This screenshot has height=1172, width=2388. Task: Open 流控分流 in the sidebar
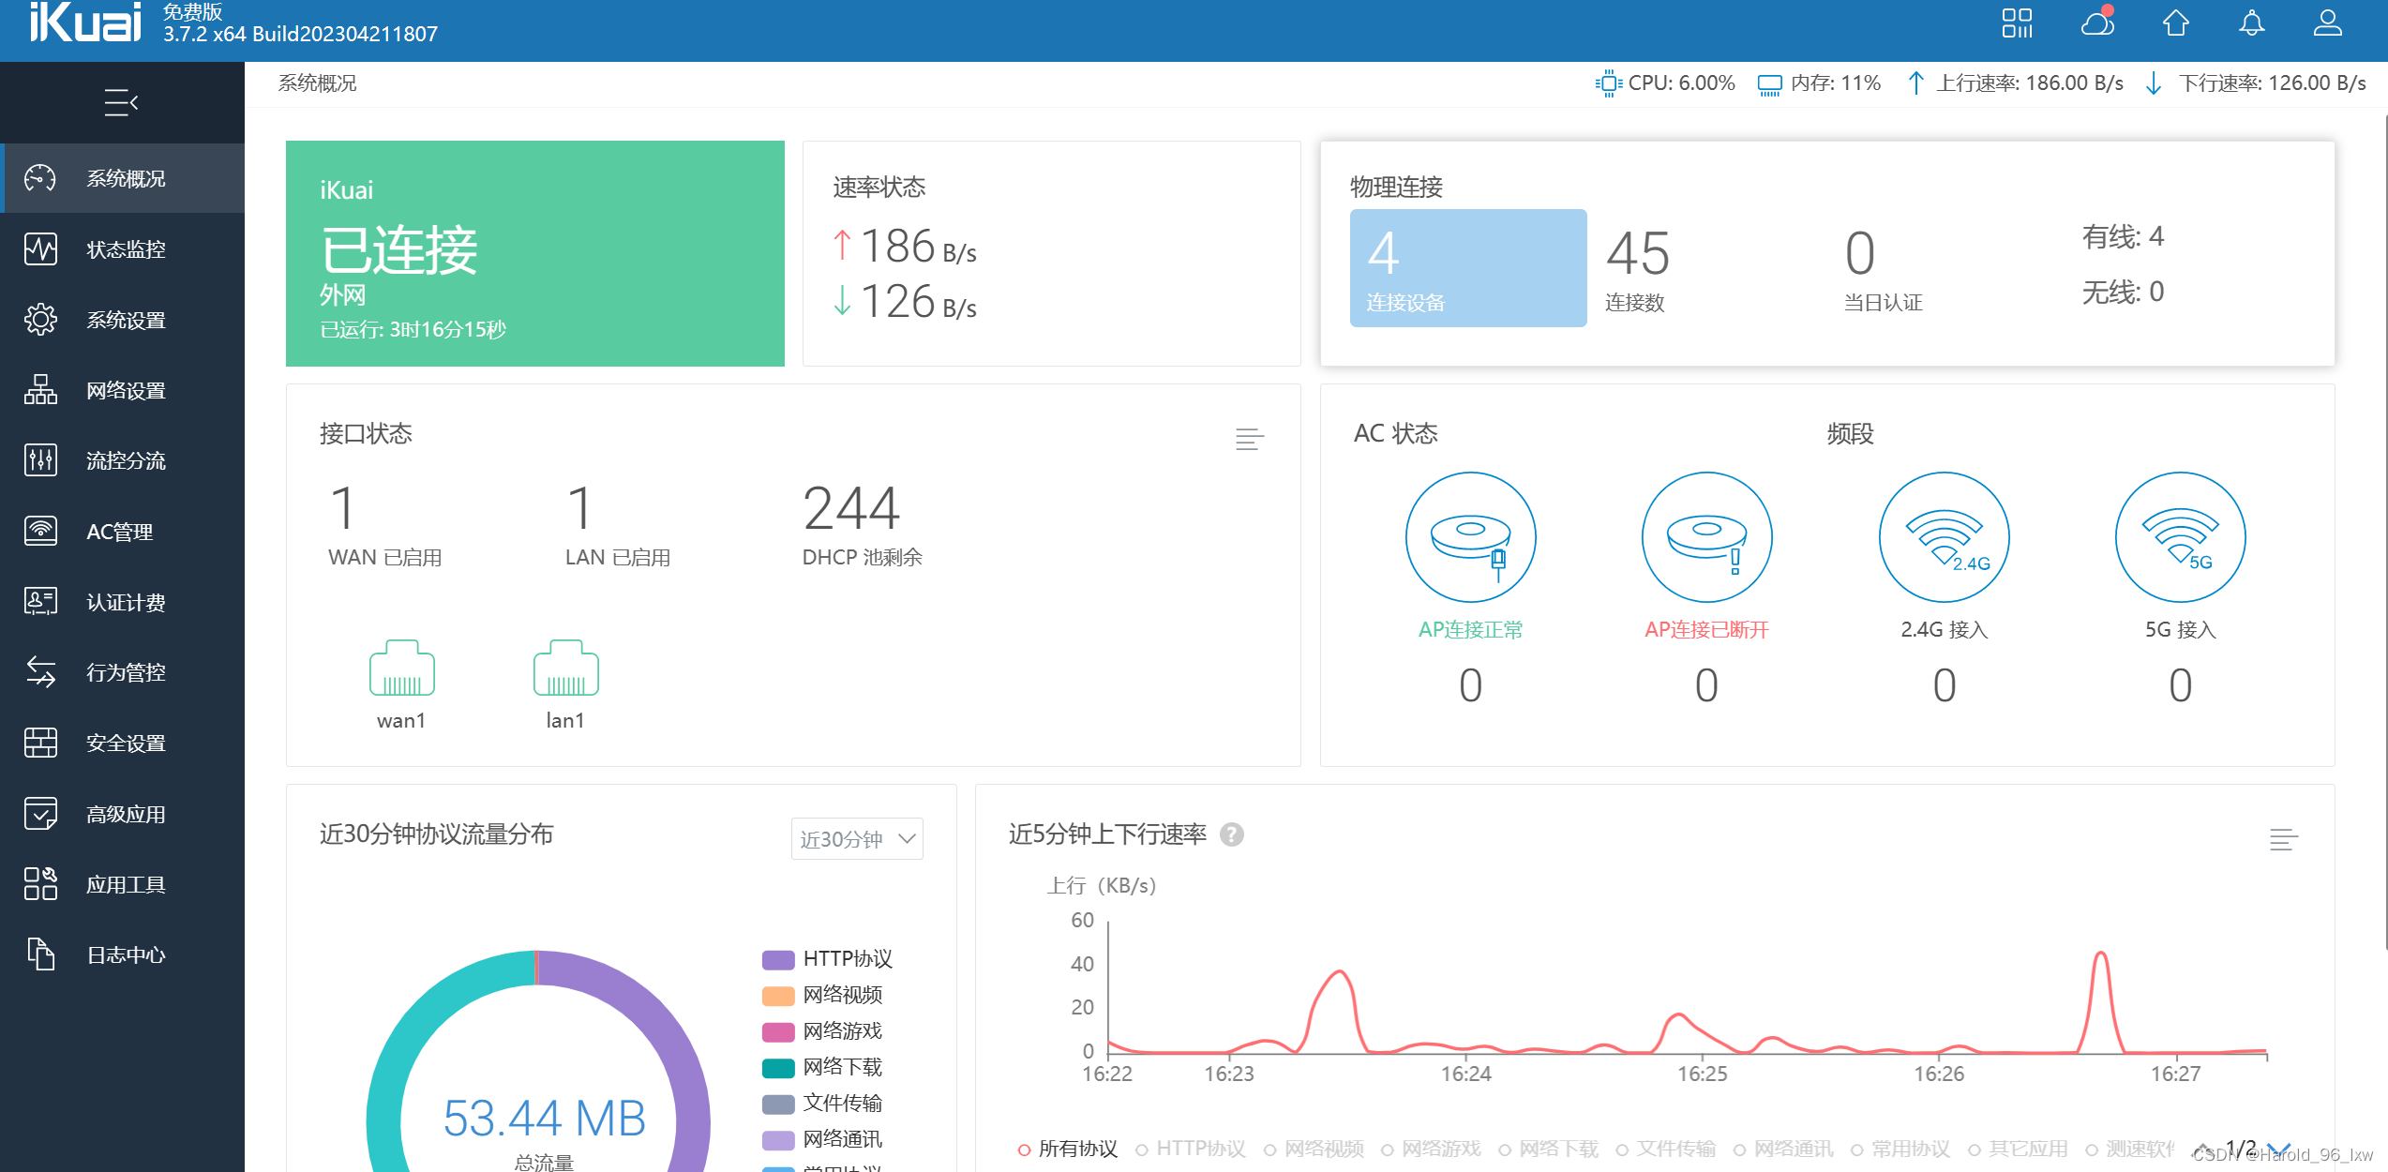122,460
